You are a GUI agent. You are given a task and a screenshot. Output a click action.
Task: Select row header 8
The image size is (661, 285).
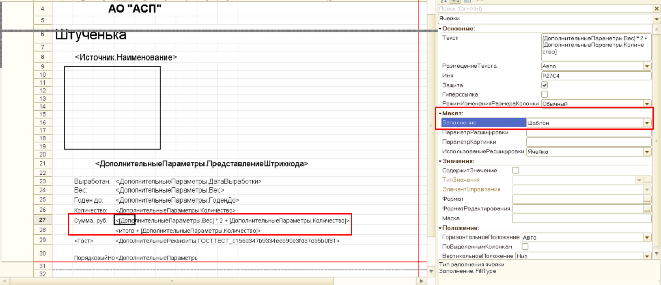tap(43, 57)
